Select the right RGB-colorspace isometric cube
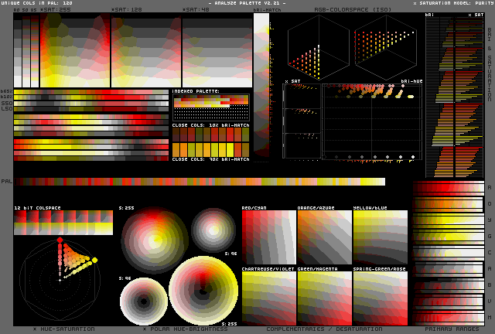This screenshot has width=495, height=334. coord(386,47)
